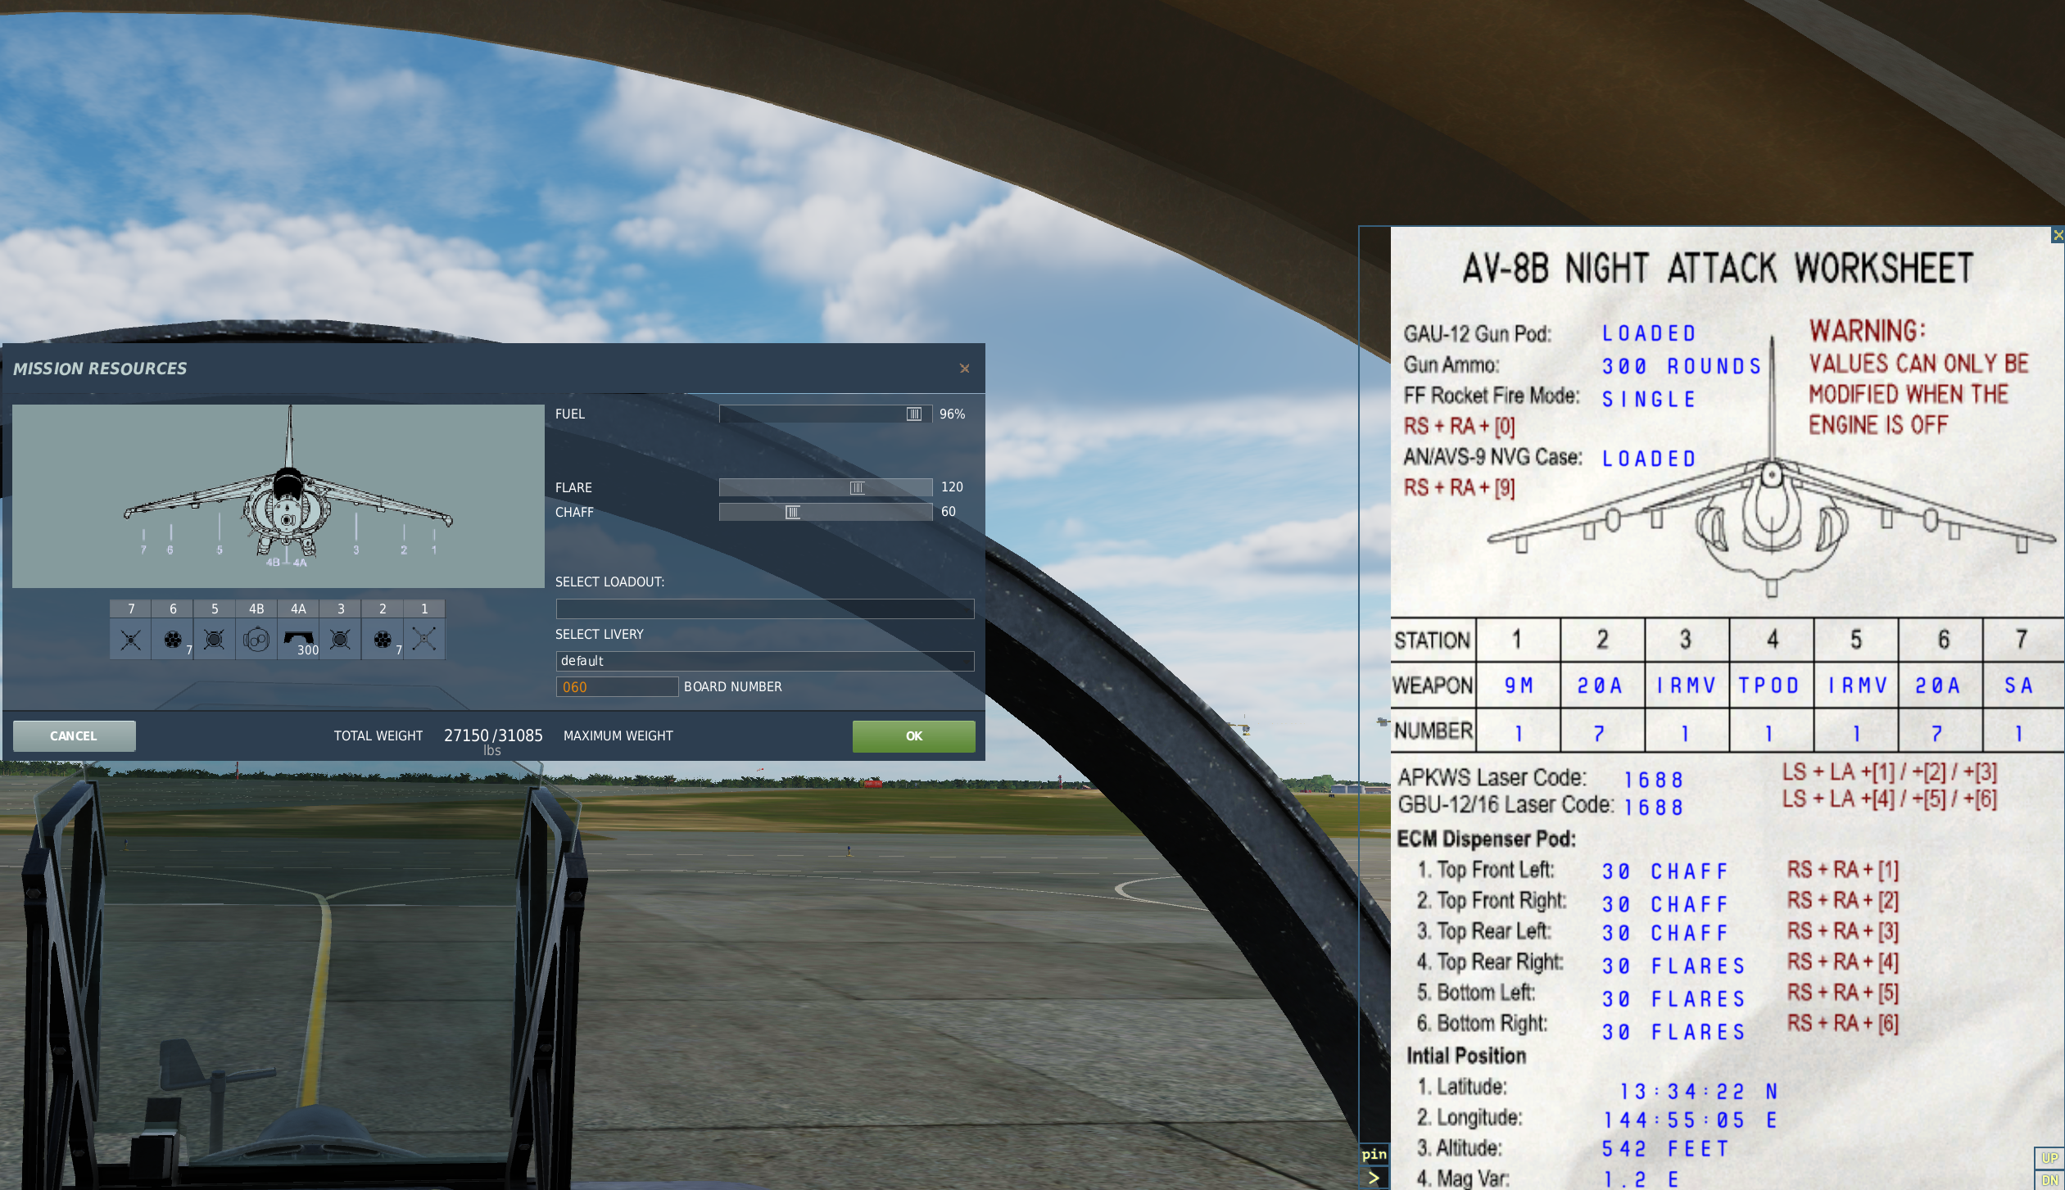Viewport: 2065px width, 1190px height.
Task: Click station 2 rocket pod icon
Action: coord(383,639)
